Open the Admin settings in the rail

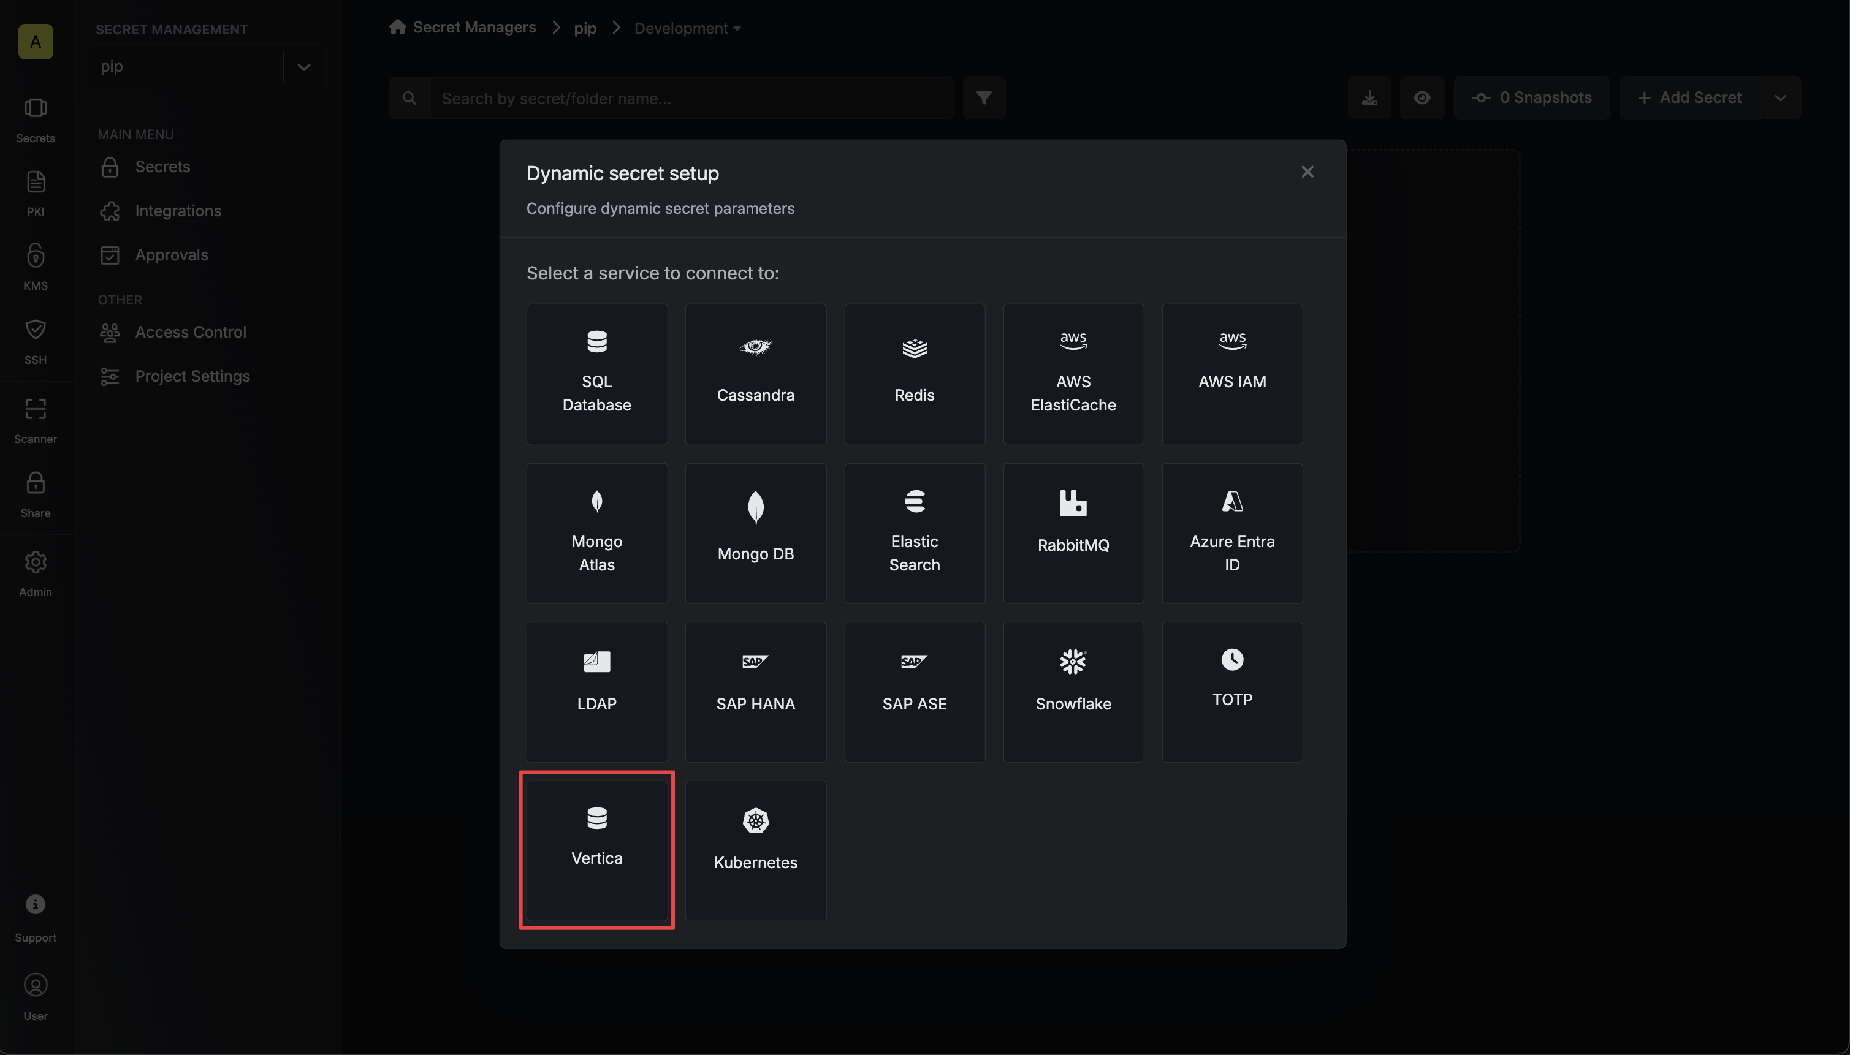36,573
